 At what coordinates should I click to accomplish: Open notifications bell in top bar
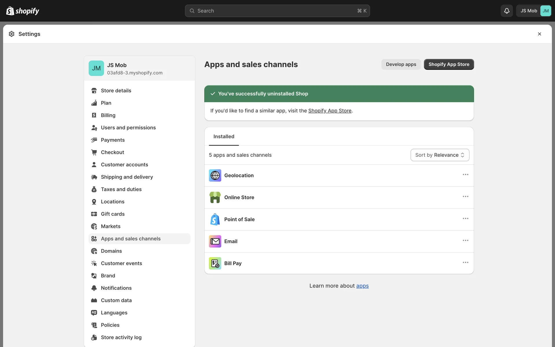pos(506,11)
